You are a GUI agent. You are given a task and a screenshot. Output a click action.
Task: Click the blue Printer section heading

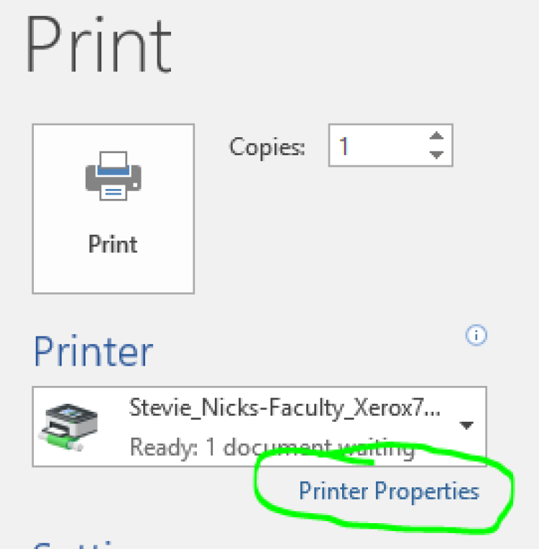[x=93, y=351]
